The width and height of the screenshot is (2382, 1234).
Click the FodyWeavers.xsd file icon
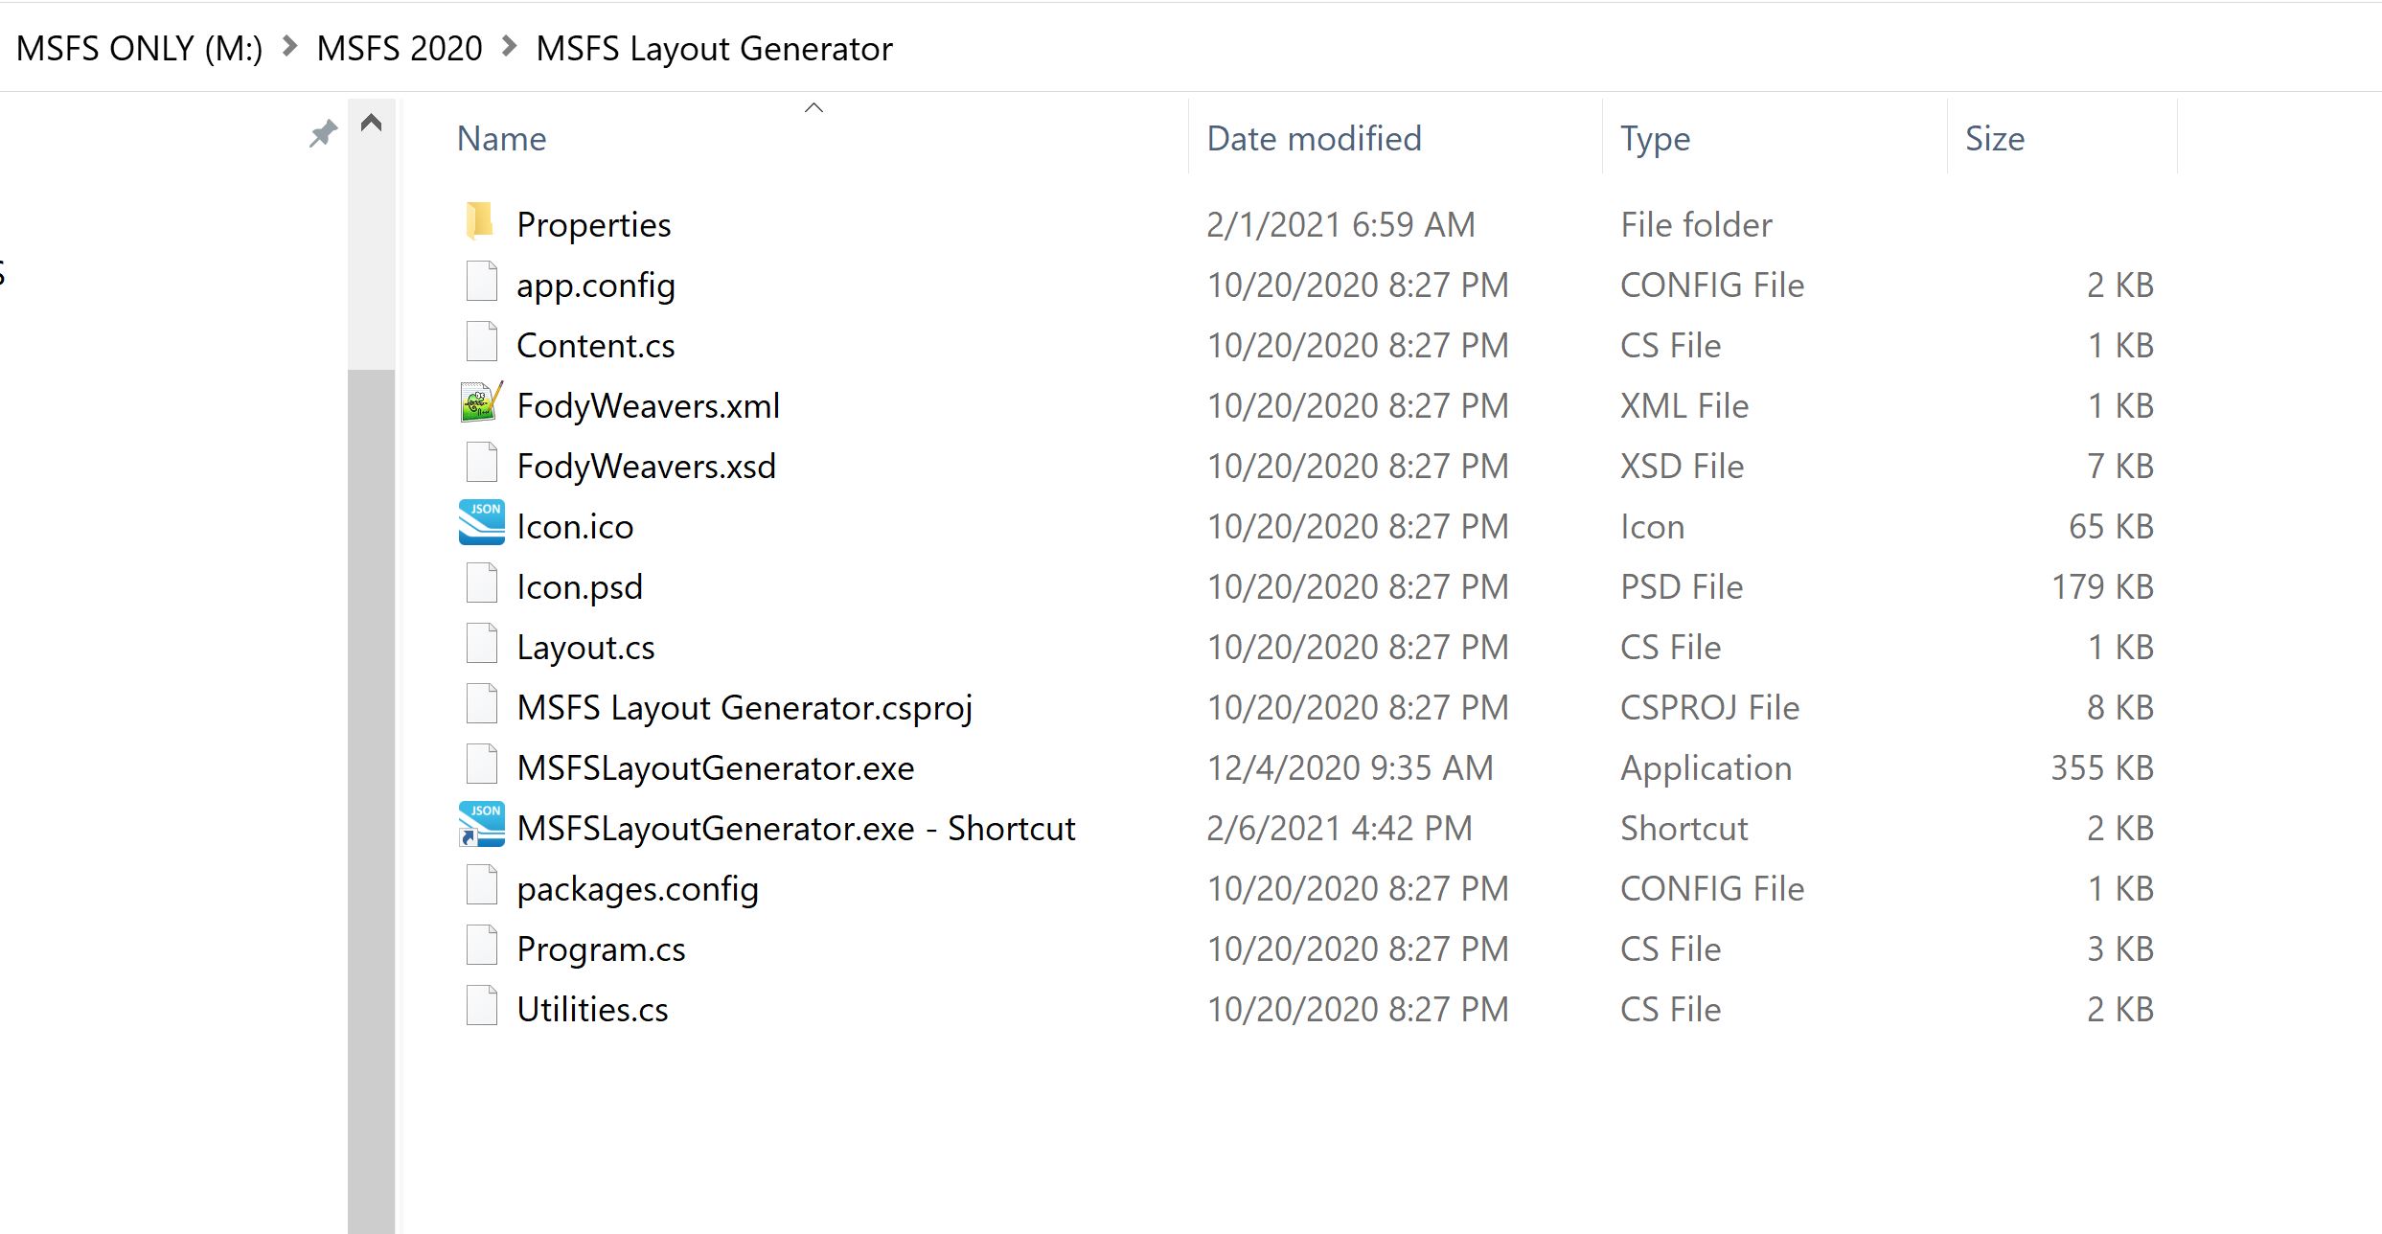point(481,464)
